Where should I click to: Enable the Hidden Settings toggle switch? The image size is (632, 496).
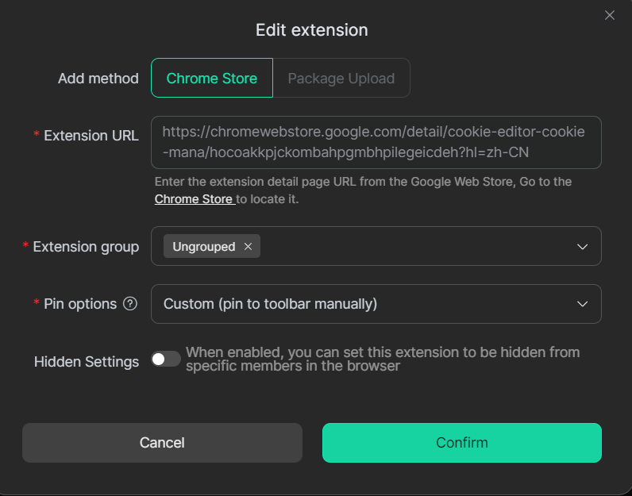click(x=166, y=360)
